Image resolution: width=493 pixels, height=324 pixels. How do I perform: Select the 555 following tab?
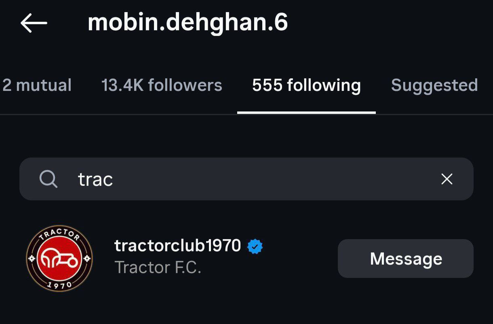306,85
